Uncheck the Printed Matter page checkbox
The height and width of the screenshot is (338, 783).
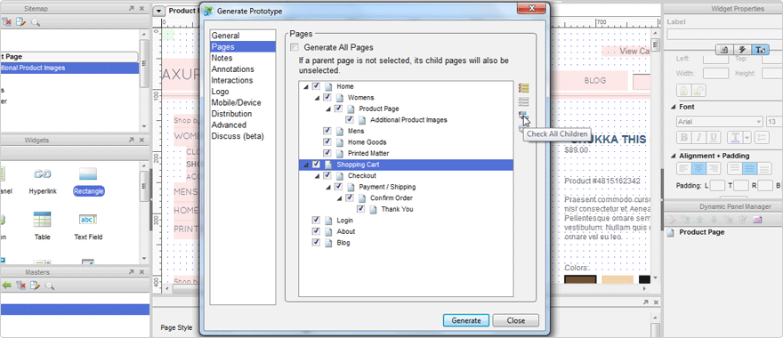(327, 153)
